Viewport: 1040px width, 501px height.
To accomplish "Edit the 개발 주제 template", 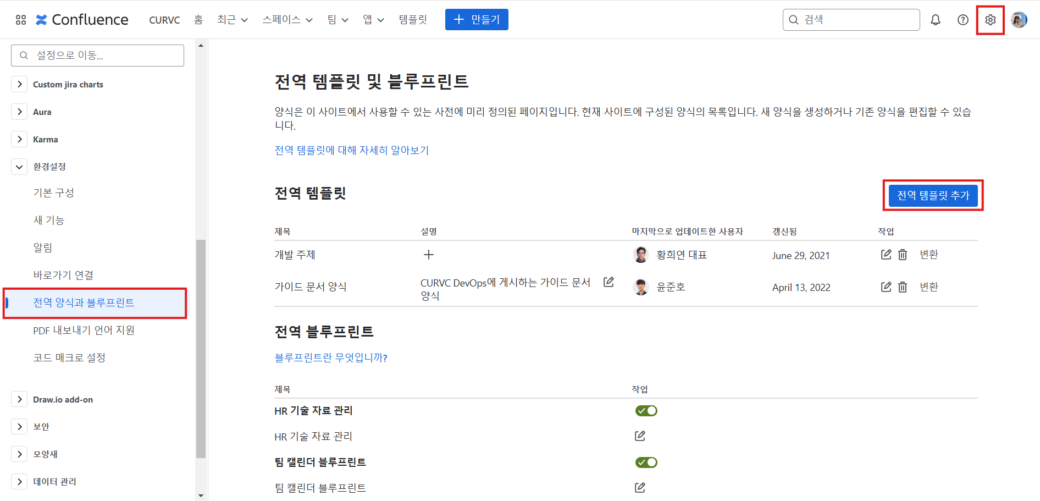I will (x=886, y=255).
